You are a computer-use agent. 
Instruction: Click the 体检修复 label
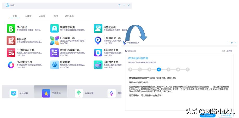(24, 93)
